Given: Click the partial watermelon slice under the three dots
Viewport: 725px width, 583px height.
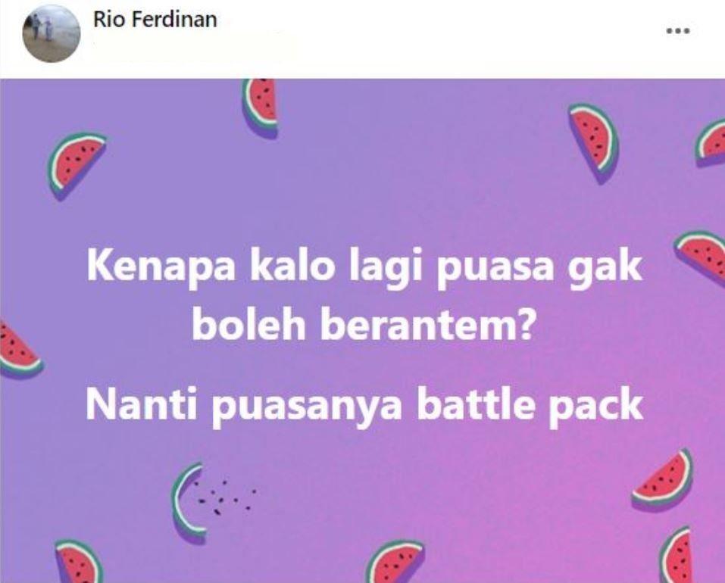Looking at the screenshot, I should click(x=711, y=142).
